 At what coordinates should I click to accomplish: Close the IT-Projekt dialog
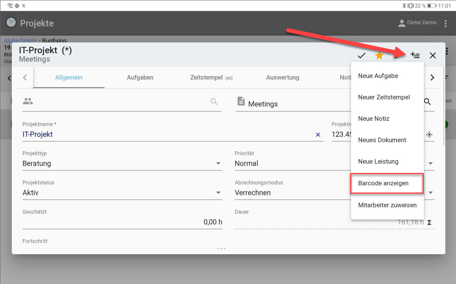pyautogui.click(x=433, y=55)
